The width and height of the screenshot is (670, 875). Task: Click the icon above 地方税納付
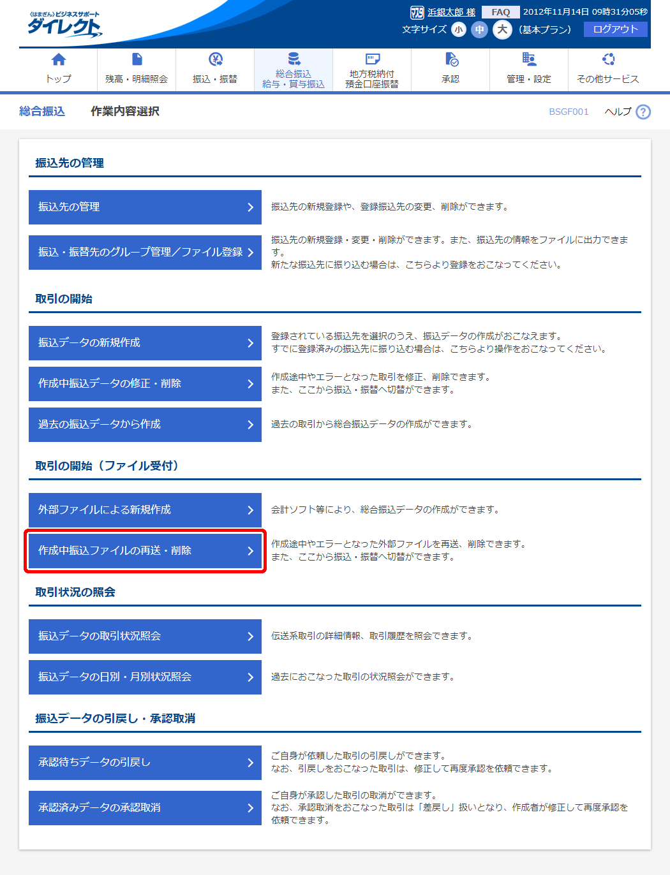click(372, 59)
